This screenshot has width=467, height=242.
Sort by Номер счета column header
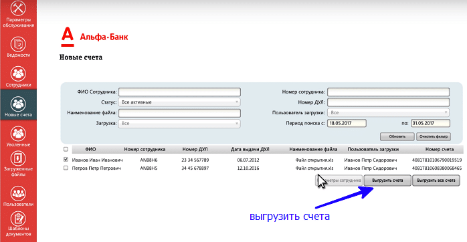click(x=440, y=150)
